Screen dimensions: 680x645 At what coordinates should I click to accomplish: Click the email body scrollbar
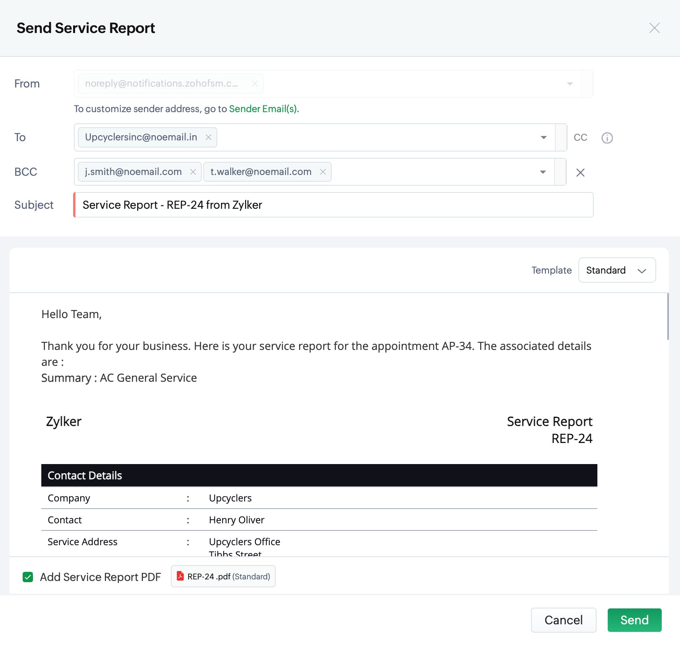(x=668, y=317)
